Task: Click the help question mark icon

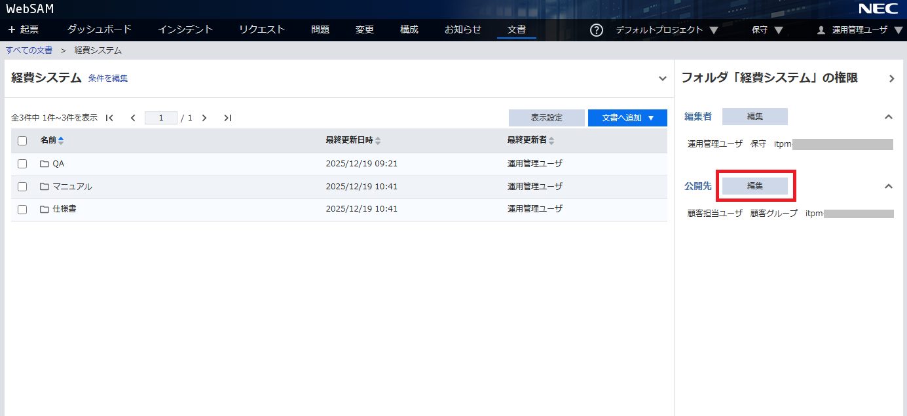Action: coord(596,30)
